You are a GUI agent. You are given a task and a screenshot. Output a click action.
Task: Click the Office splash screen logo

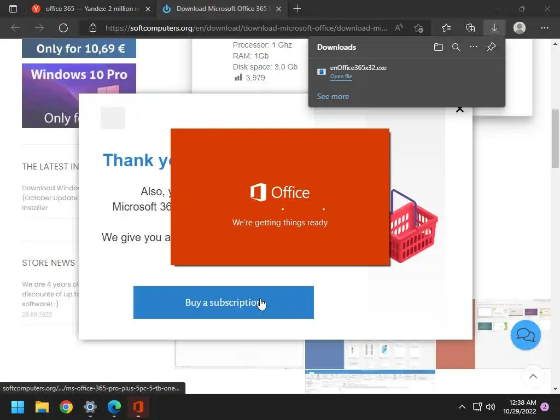click(x=279, y=192)
